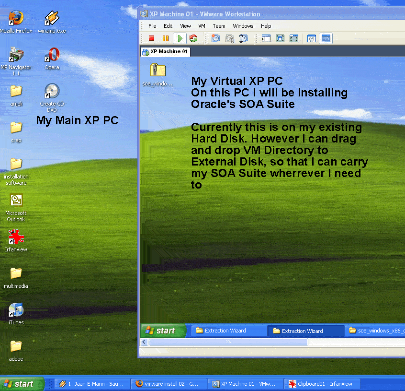Viewport: 405px width, 391px height.
Task: Open the Edit menu in VMware
Action: tap(168, 26)
